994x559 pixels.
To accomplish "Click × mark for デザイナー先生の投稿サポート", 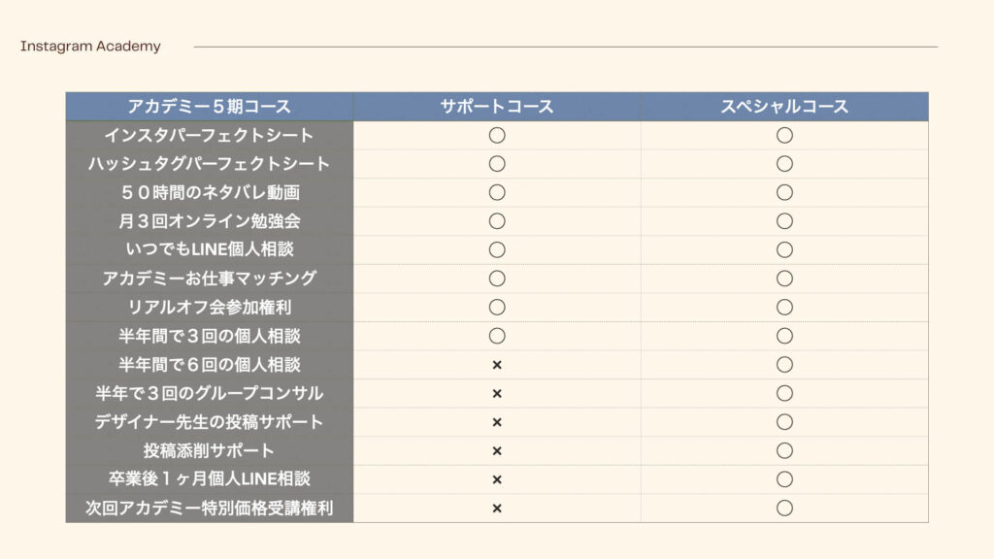I will (x=497, y=422).
